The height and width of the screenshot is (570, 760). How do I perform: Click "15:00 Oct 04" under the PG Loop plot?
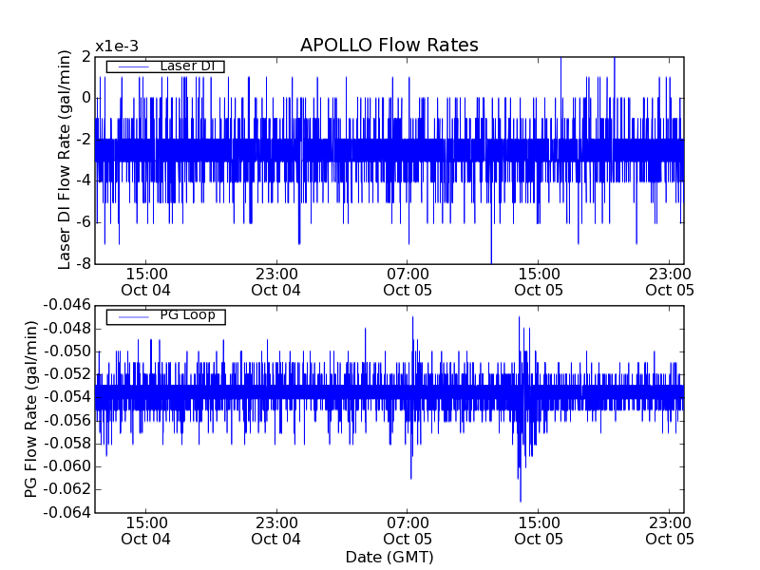tap(146, 531)
